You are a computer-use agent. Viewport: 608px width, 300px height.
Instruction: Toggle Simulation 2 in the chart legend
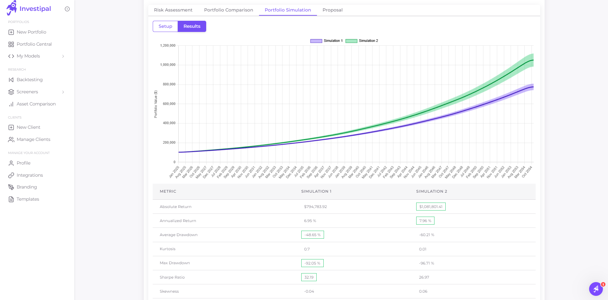pyautogui.click(x=362, y=41)
